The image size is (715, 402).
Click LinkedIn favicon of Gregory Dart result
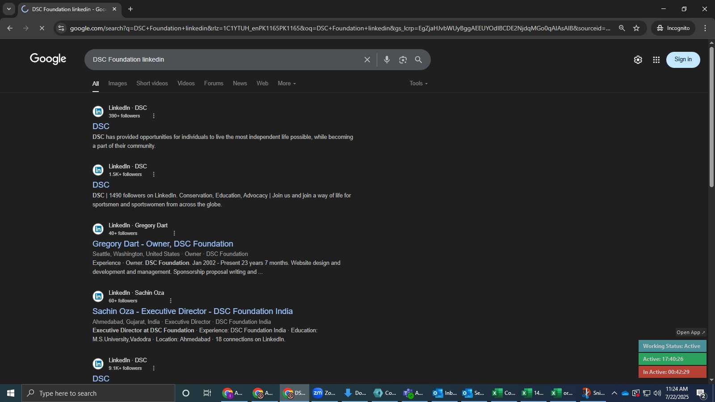pos(98,229)
